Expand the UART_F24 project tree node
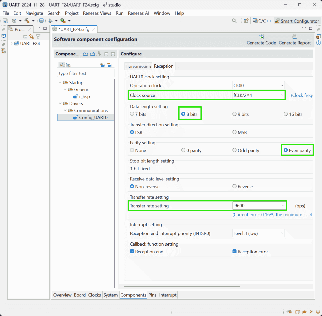Screen dimensions: 322x316 click(11, 43)
